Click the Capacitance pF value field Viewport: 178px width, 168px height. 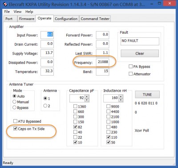77,98
